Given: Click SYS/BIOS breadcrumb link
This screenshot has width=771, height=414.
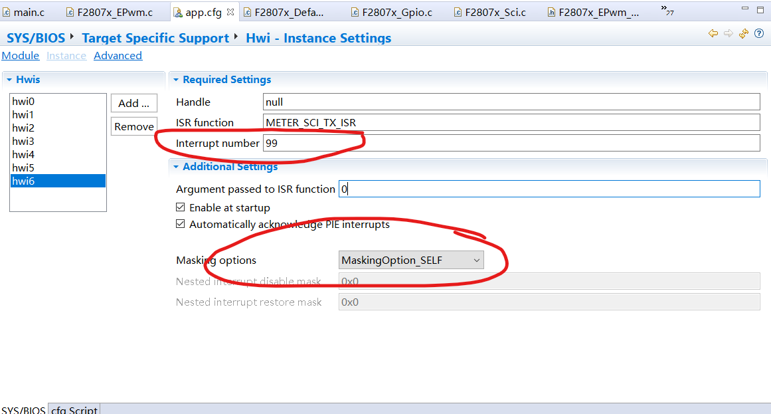Looking at the screenshot, I should pos(35,38).
